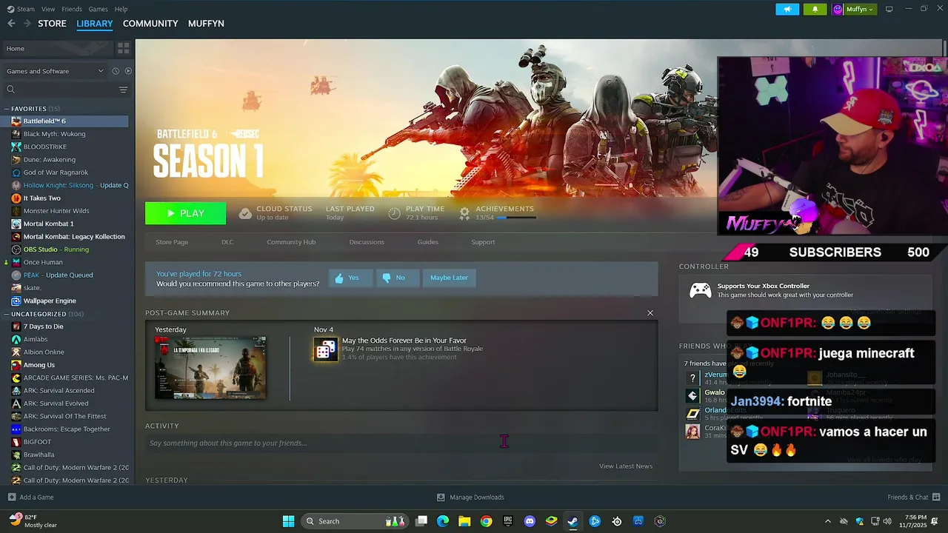Viewport: 948px width, 533px height.
Task: Open File Explorer from the taskbar
Action: [x=464, y=521]
